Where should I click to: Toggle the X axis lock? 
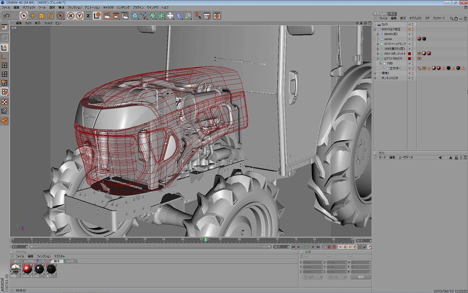click(x=71, y=16)
